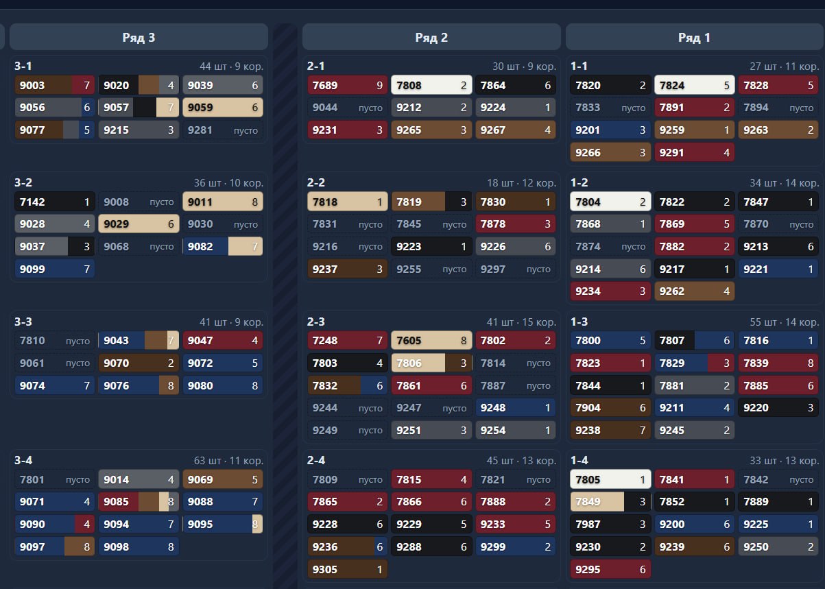Click white box 7824
The height and width of the screenshot is (589, 825).
[x=695, y=85]
